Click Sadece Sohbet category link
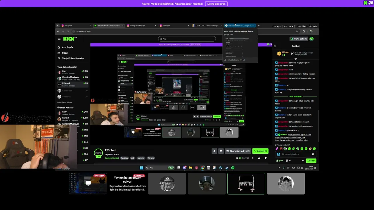Screen dimensions: 374x210 [x=112, y=158]
